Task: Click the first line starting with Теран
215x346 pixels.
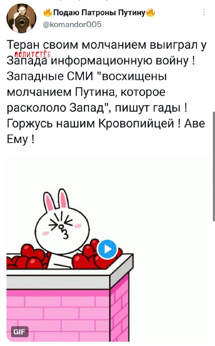Action: pyautogui.click(x=107, y=45)
